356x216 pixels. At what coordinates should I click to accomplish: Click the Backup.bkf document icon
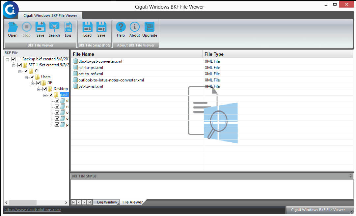tap(19, 59)
